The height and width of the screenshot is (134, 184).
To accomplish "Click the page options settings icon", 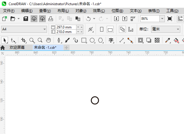I will [x=91, y=29].
